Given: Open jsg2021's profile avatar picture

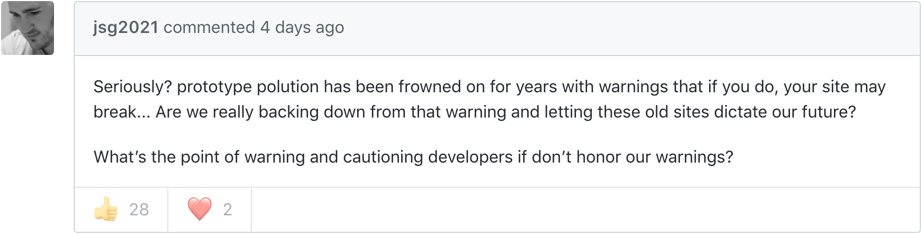Looking at the screenshot, I should click(28, 28).
